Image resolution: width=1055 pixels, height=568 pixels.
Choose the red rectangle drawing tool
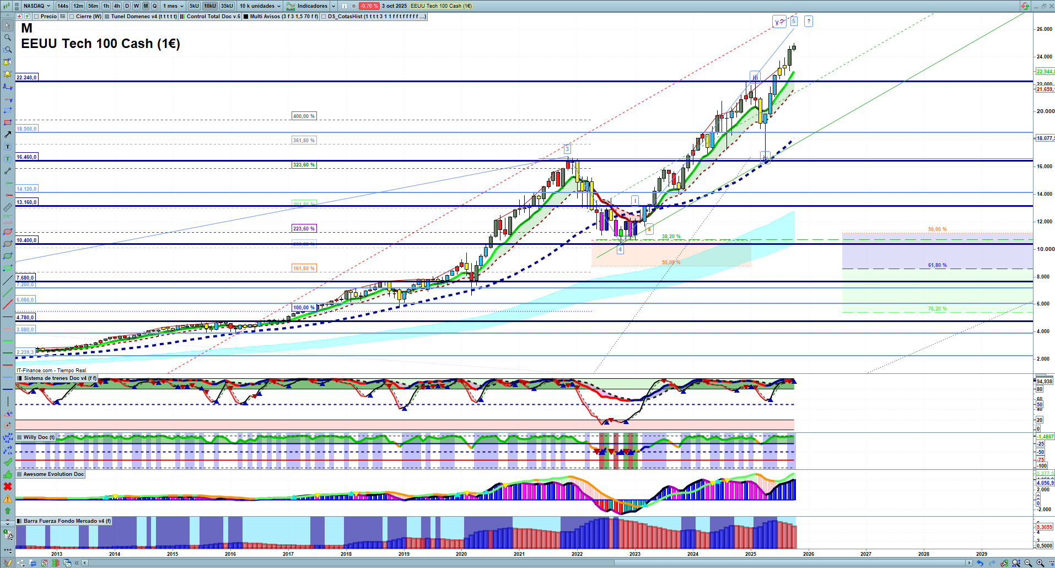(x=8, y=122)
